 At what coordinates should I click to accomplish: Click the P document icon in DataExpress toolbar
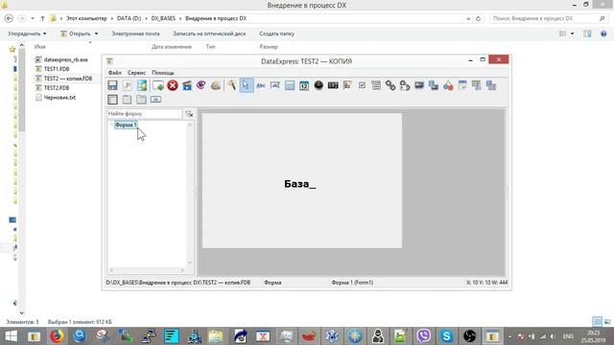tap(127, 85)
